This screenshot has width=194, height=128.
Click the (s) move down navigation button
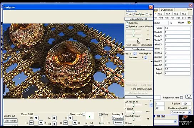pos(54,124)
